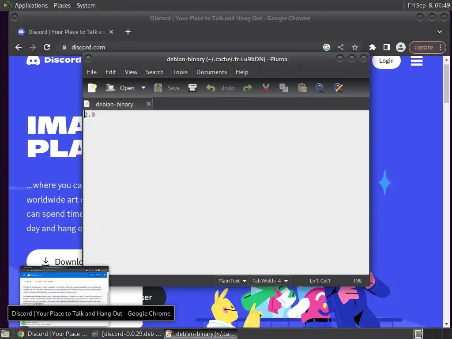
Task: Click the Redo arrow icon
Action: 247,88
